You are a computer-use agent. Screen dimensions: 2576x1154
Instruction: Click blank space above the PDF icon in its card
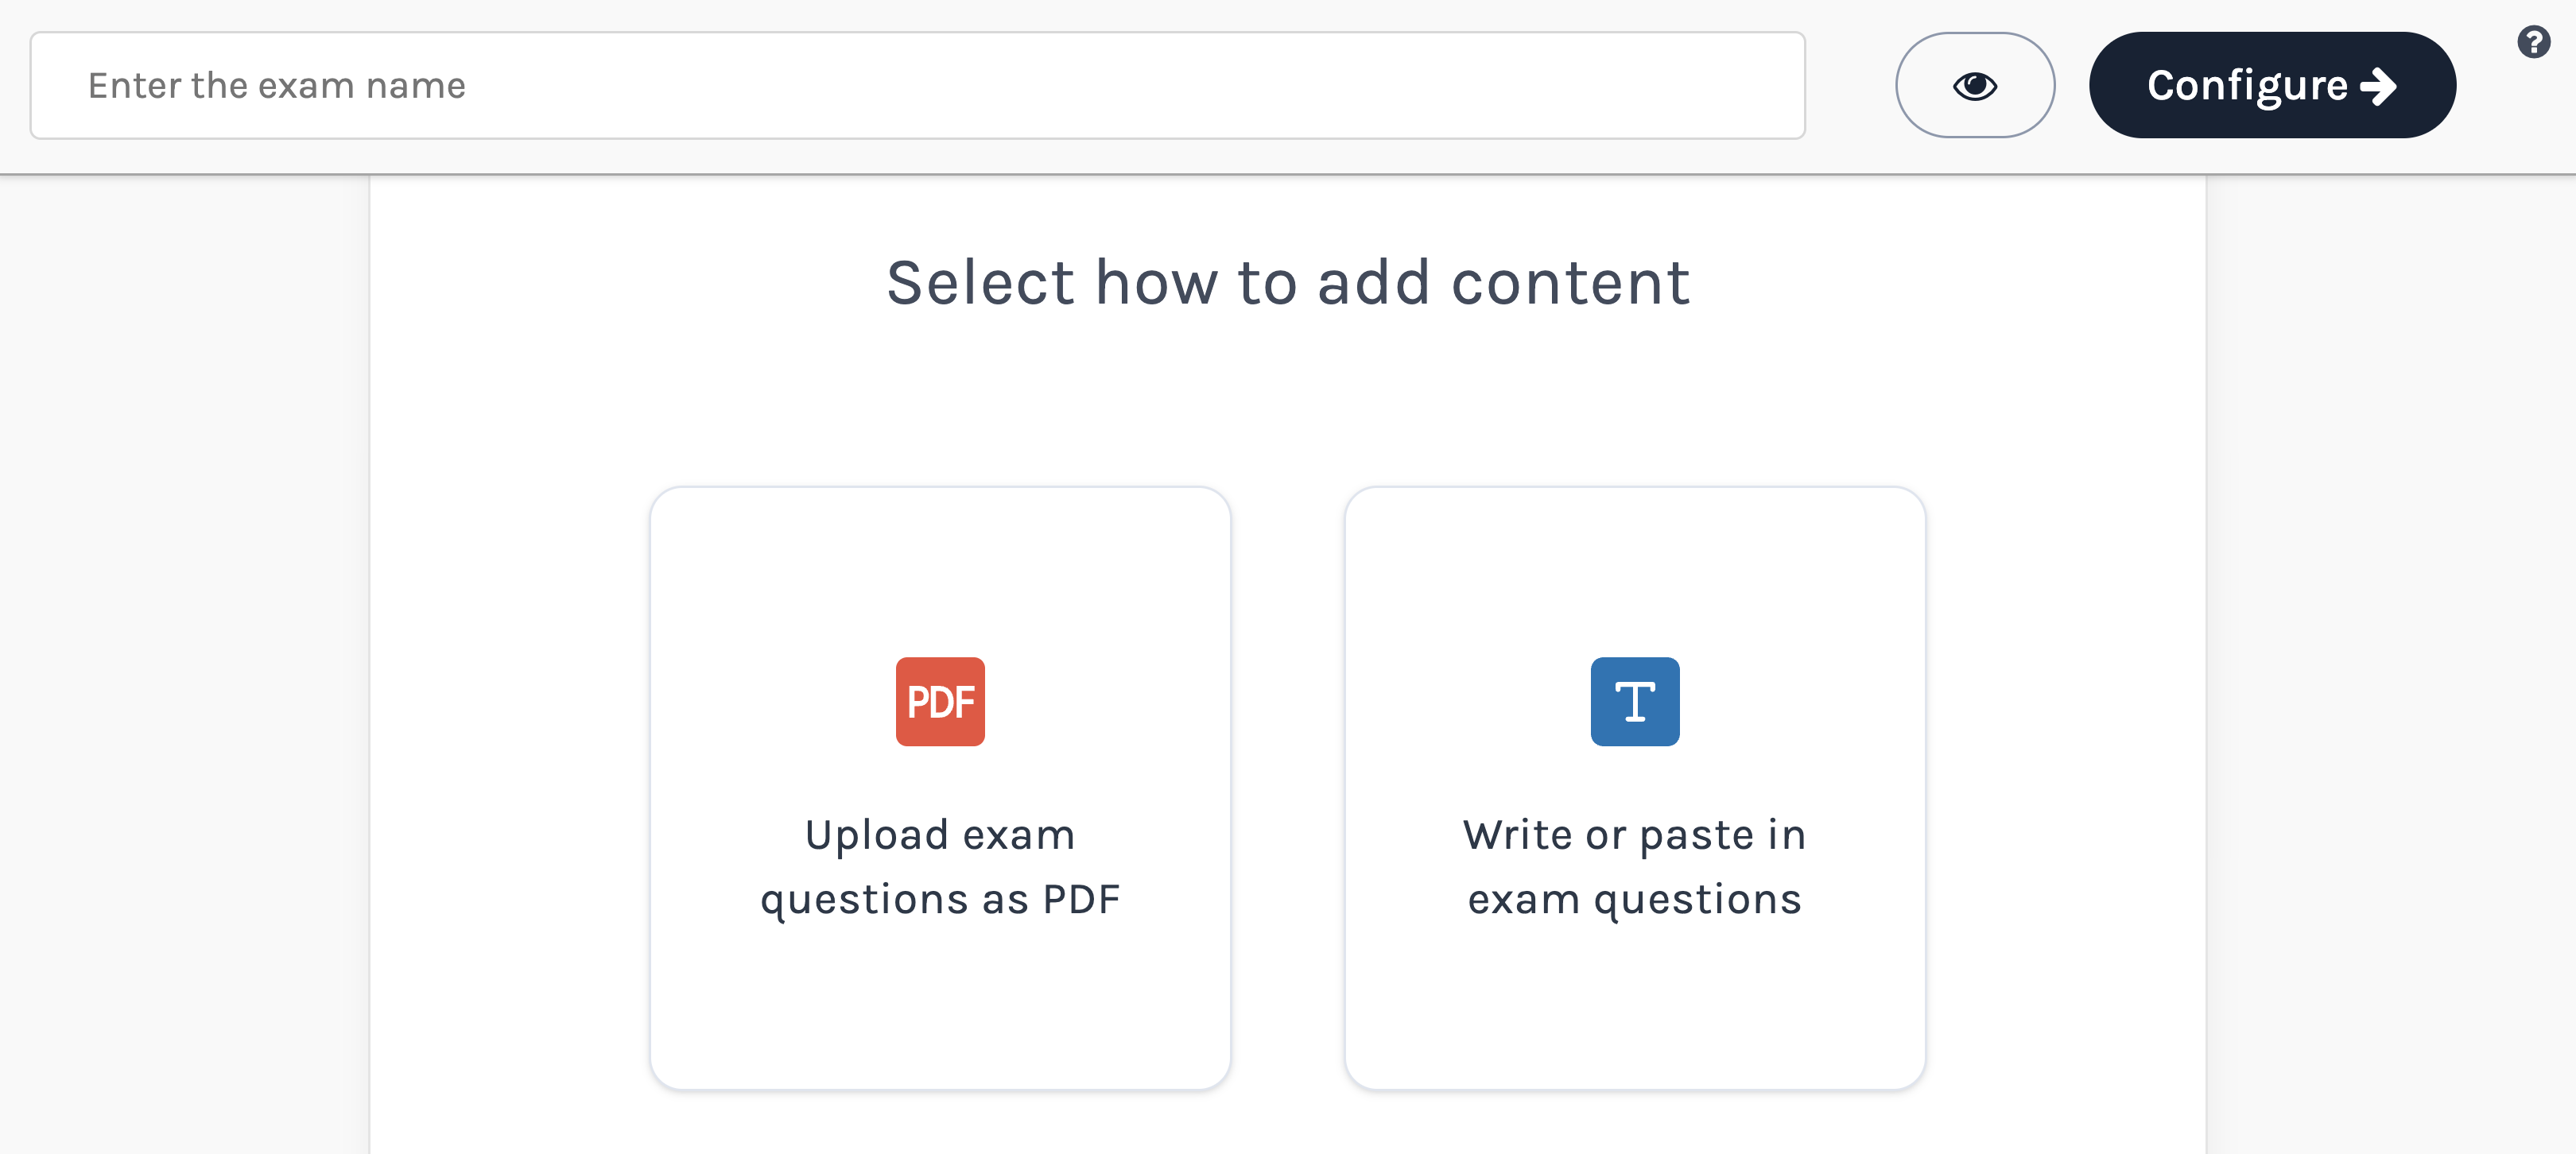940,570
